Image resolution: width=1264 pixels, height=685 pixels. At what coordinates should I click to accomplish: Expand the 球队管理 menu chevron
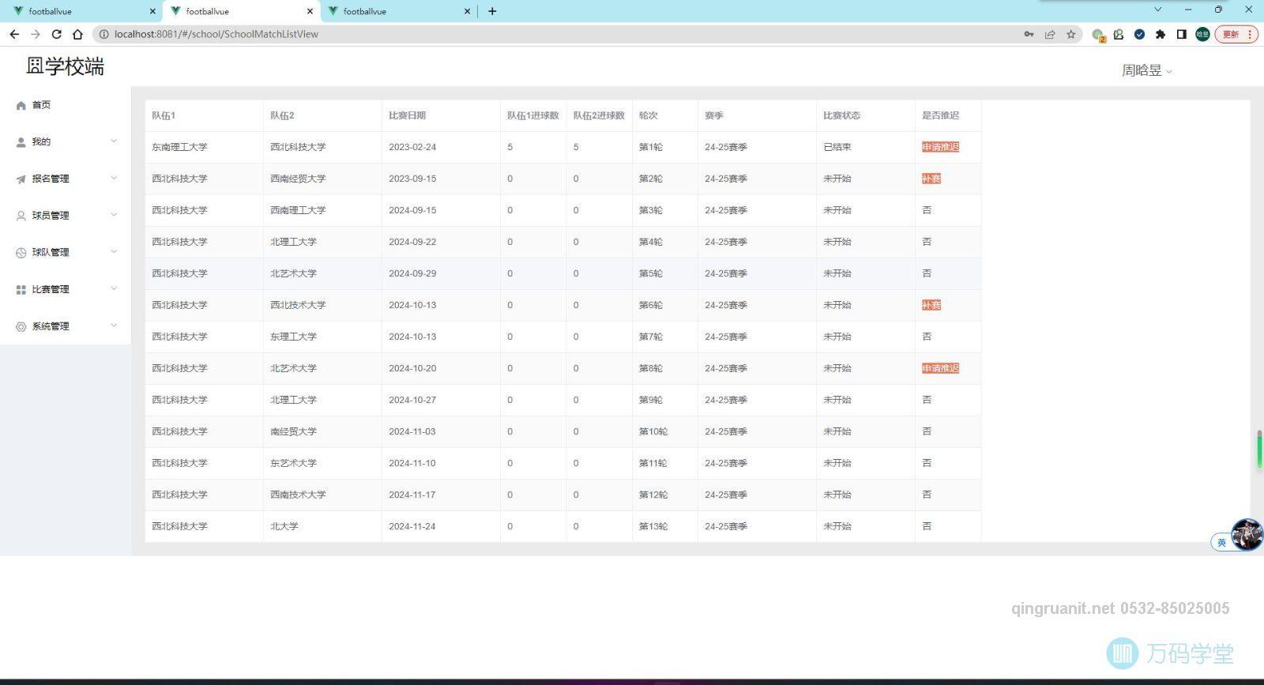[114, 252]
